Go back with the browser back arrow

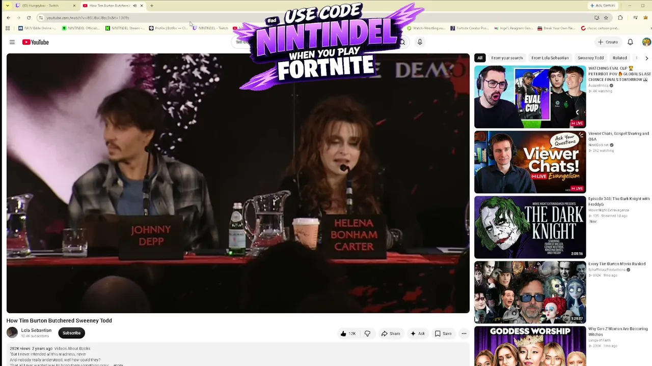9,18
